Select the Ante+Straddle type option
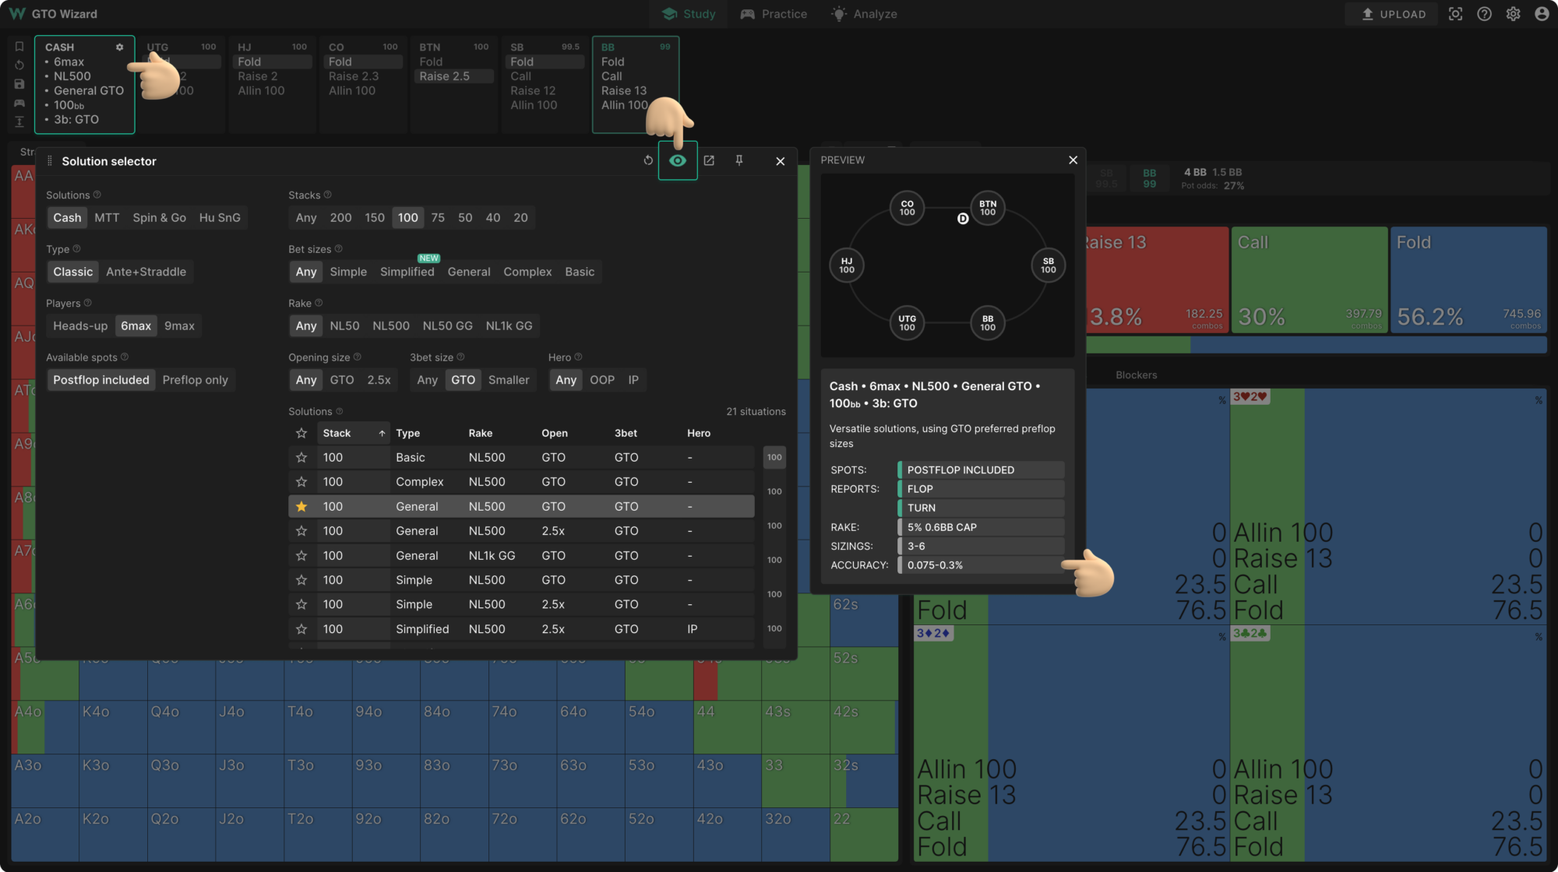This screenshot has height=872, width=1558. pyautogui.click(x=147, y=272)
